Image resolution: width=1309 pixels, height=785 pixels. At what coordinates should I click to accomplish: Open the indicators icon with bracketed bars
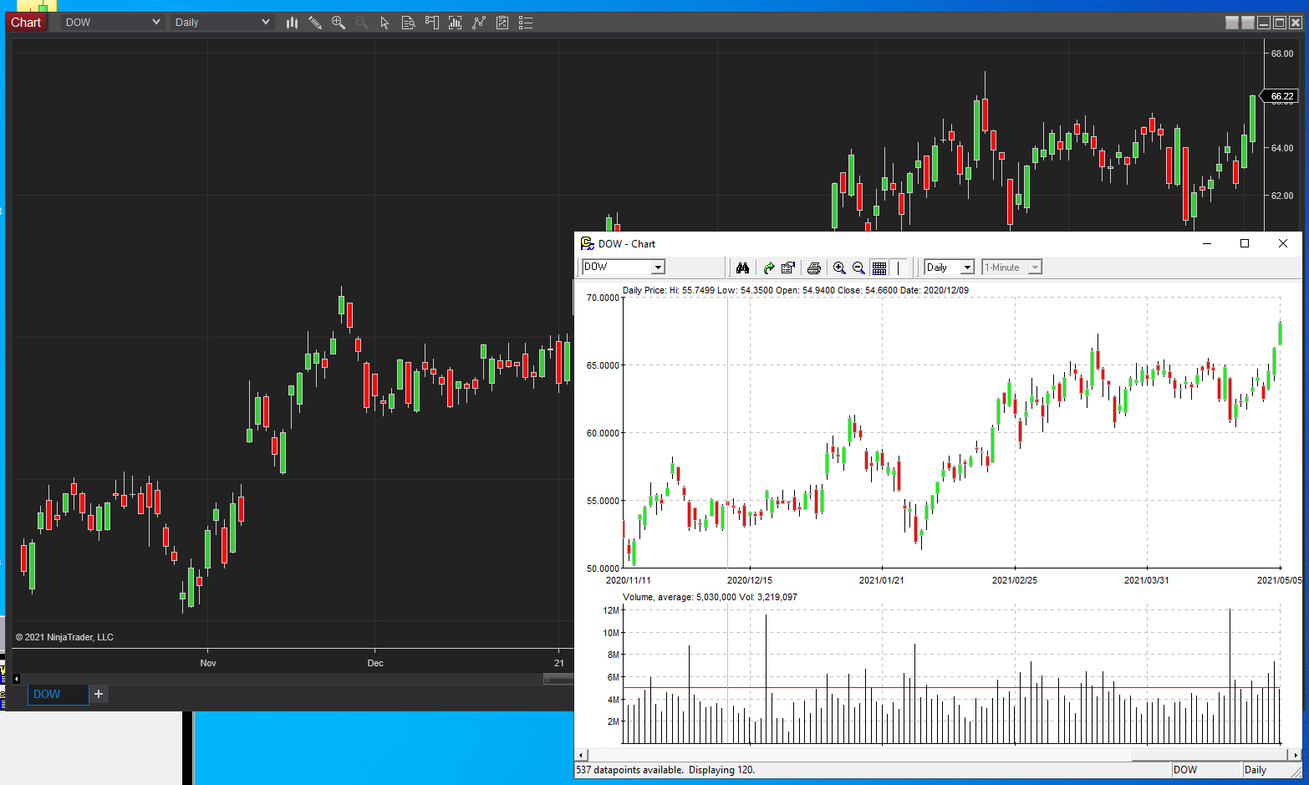[x=456, y=23]
